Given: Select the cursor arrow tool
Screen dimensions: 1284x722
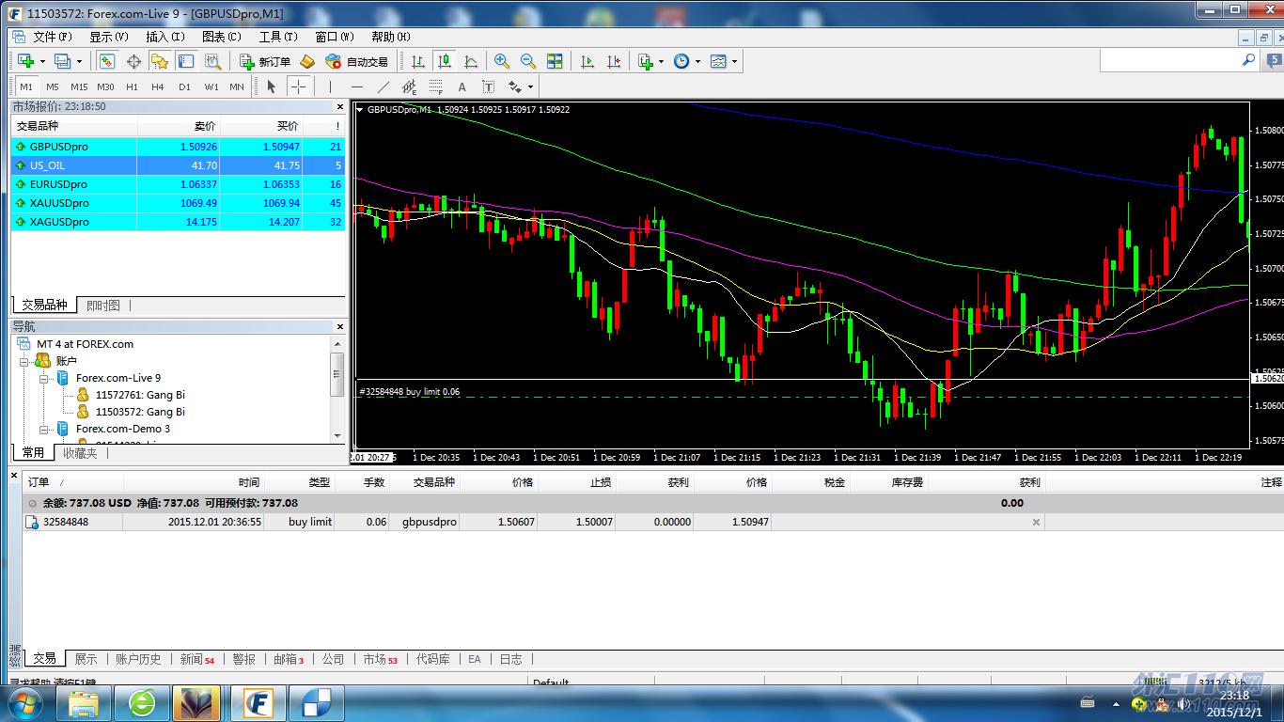Looking at the screenshot, I should coord(272,86).
